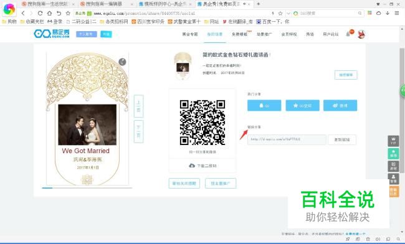The image size is (405, 244).
Task: Bookmark page with the toolbar star
Action: click(68, 13)
